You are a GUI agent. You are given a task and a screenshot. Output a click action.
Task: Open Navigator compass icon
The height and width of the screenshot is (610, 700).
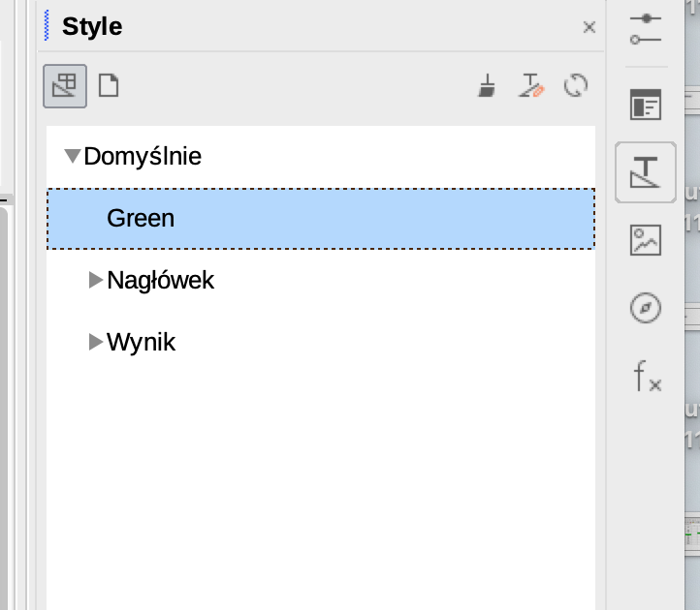(646, 308)
